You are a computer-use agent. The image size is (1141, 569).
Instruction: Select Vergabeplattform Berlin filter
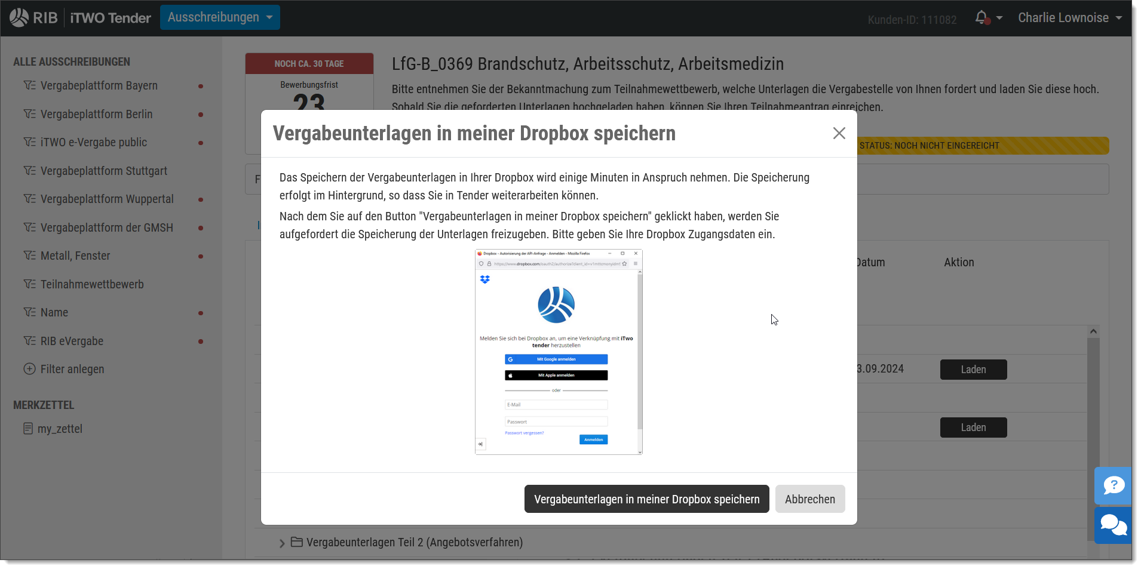pos(96,114)
